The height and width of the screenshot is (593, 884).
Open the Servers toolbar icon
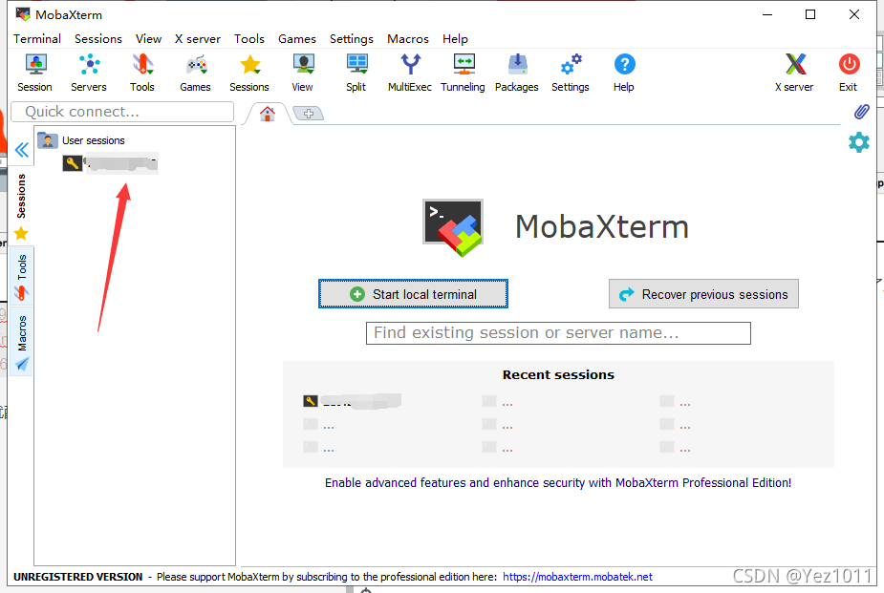pyautogui.click(x=89, y=74)
